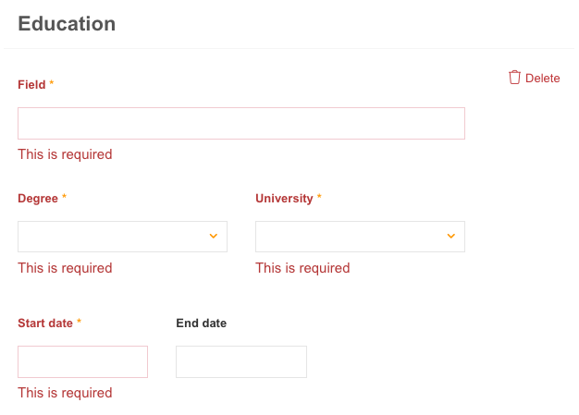The image size is (579, 415).
Task: Open the Degree select box
Action: click(x=122, y=237)
